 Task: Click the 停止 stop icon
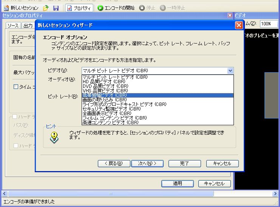142,8
